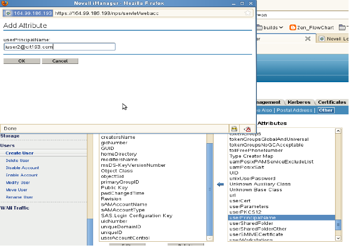Click the valued attributes scrollbar thumb
This screenshot has width=349, height=247.
click(x=209, y=189)
